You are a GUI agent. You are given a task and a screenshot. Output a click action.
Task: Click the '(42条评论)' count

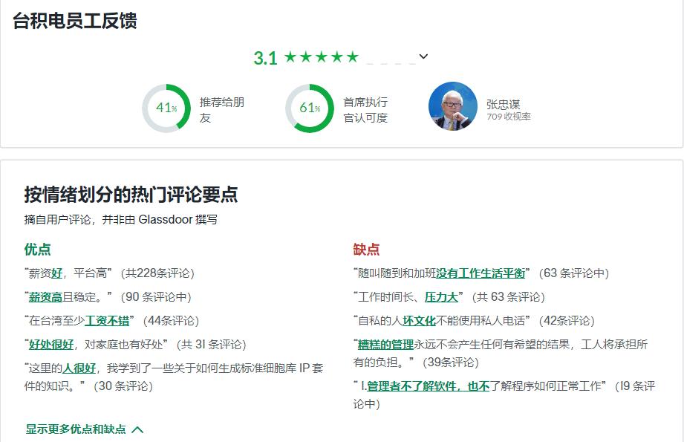click(x=567, y=321)
